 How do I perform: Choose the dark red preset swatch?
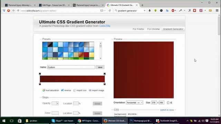pyautogui.click(x=86, y=55)
